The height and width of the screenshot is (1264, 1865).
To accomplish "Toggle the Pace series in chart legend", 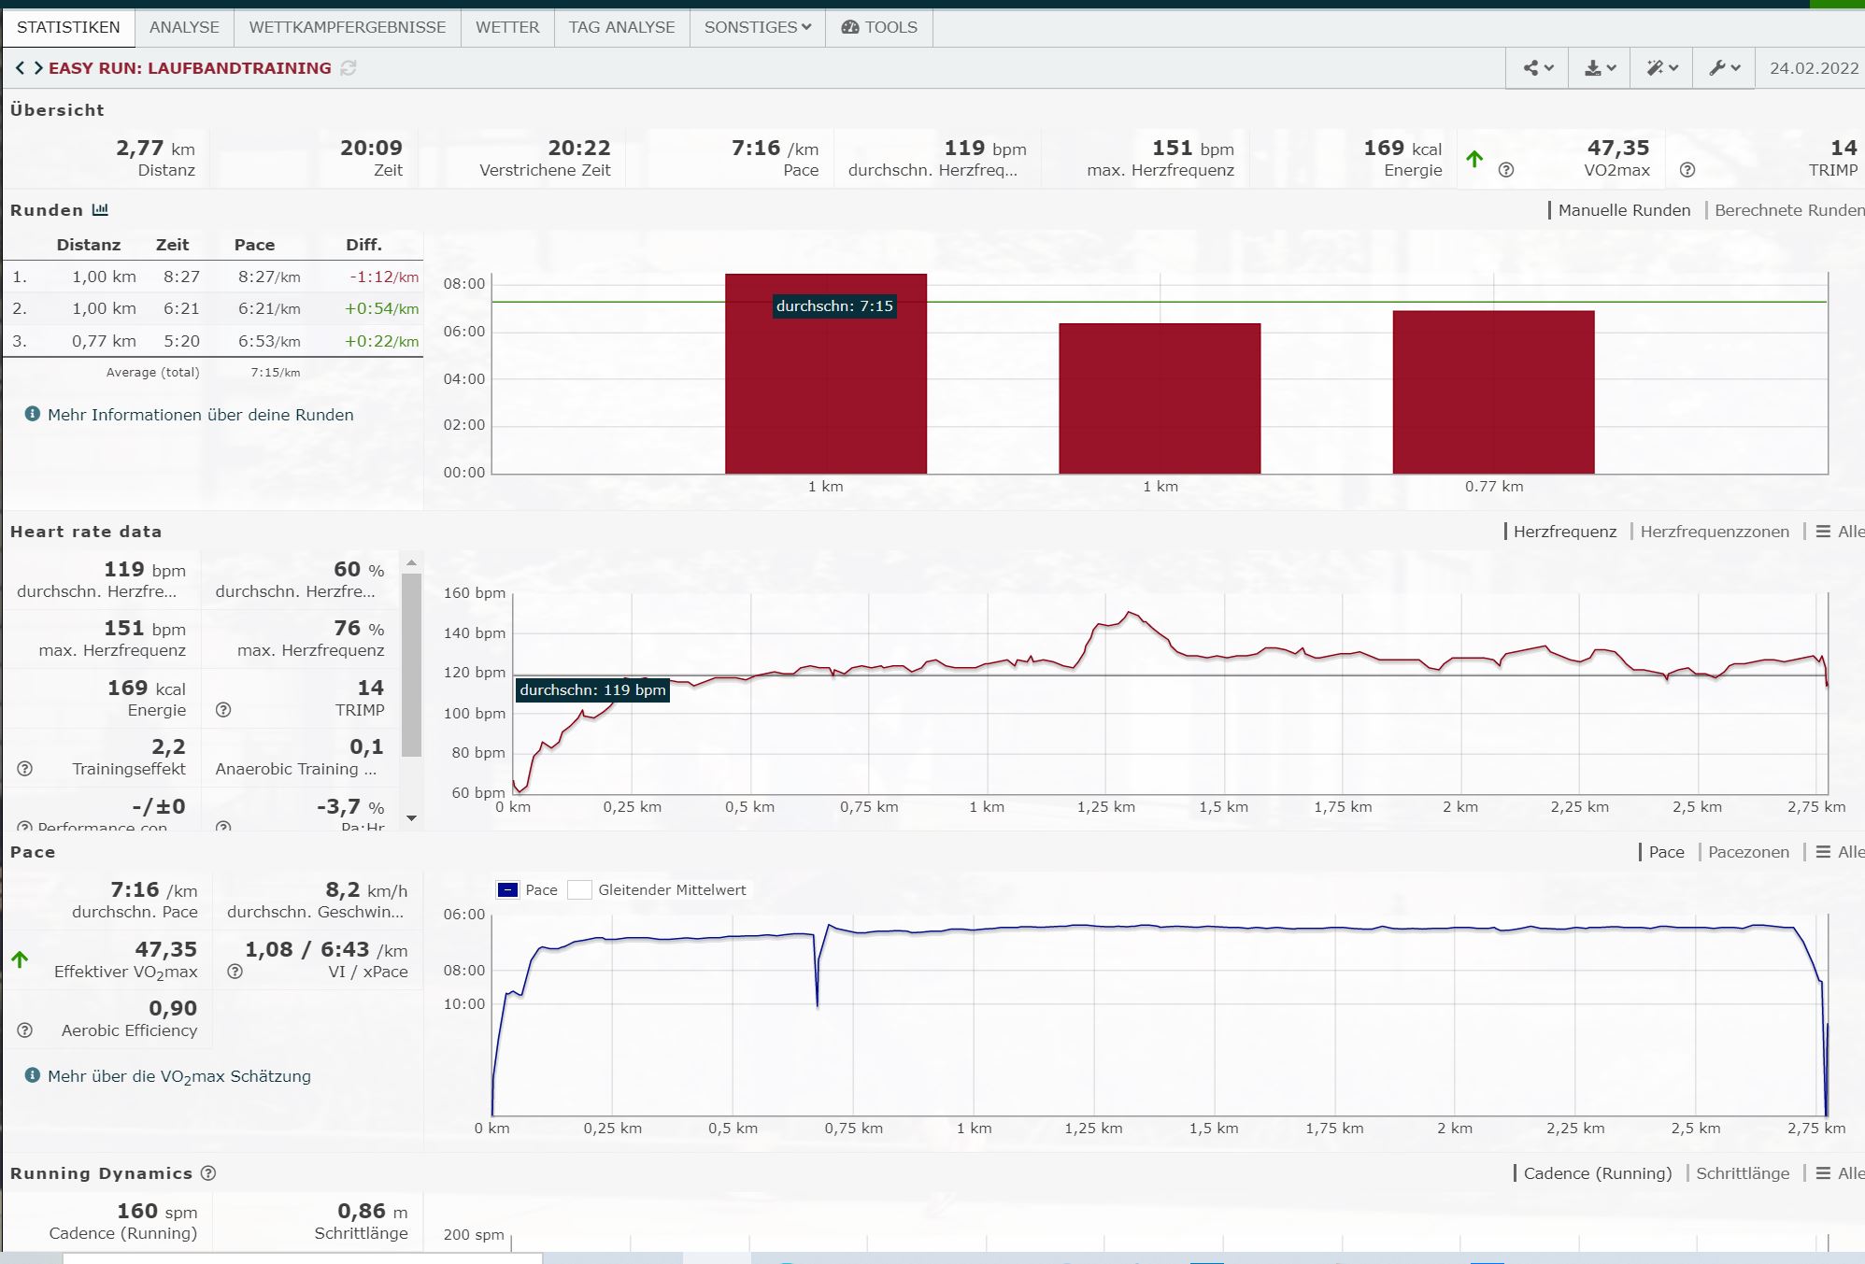I will pyautogui.click(x=508, y=890).
